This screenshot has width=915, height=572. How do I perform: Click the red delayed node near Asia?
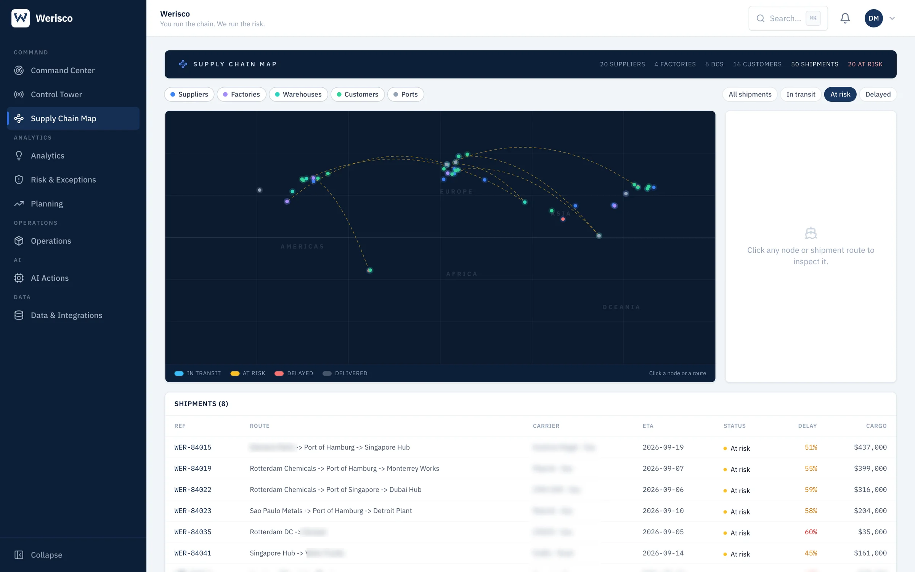(x=563, y=219)
